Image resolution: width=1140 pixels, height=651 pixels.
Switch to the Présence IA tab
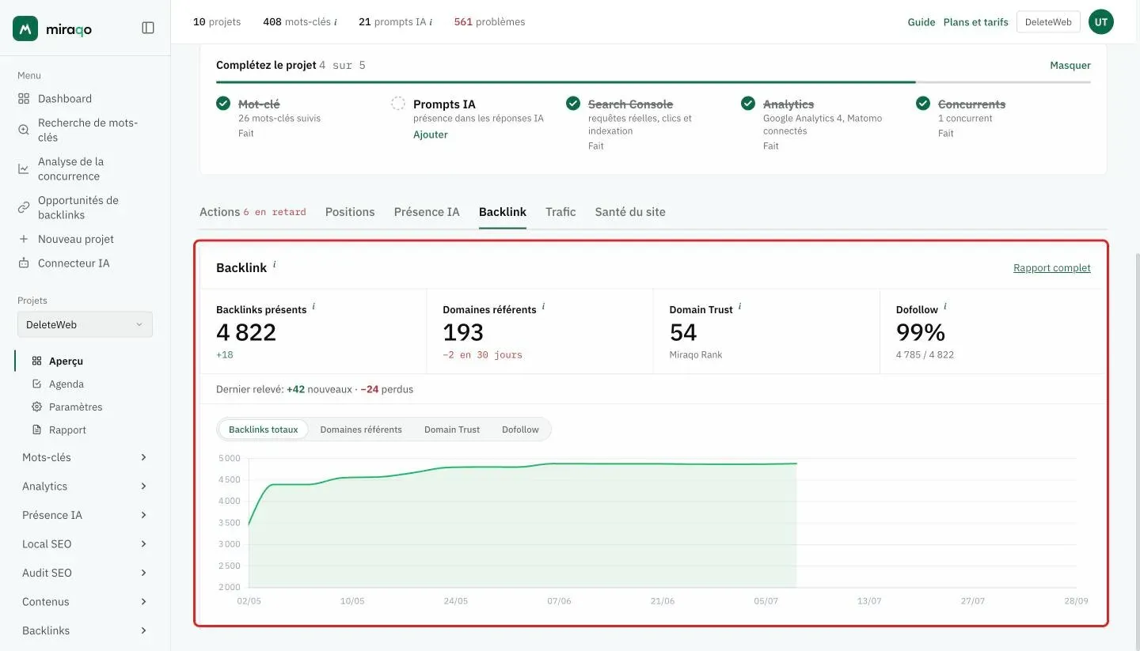(x=427, y=212)
